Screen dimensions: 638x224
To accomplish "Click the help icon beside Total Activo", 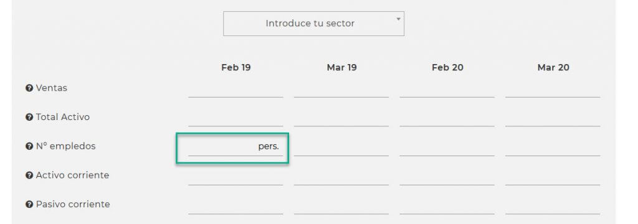I will (x=29, y=117).
